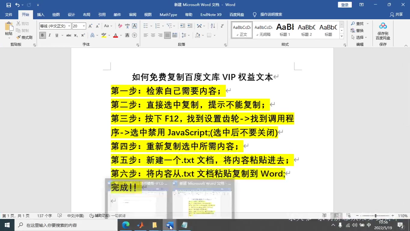Apply red font color button
Viewport: 410px width, 231px height.
(x=115, y=35)
